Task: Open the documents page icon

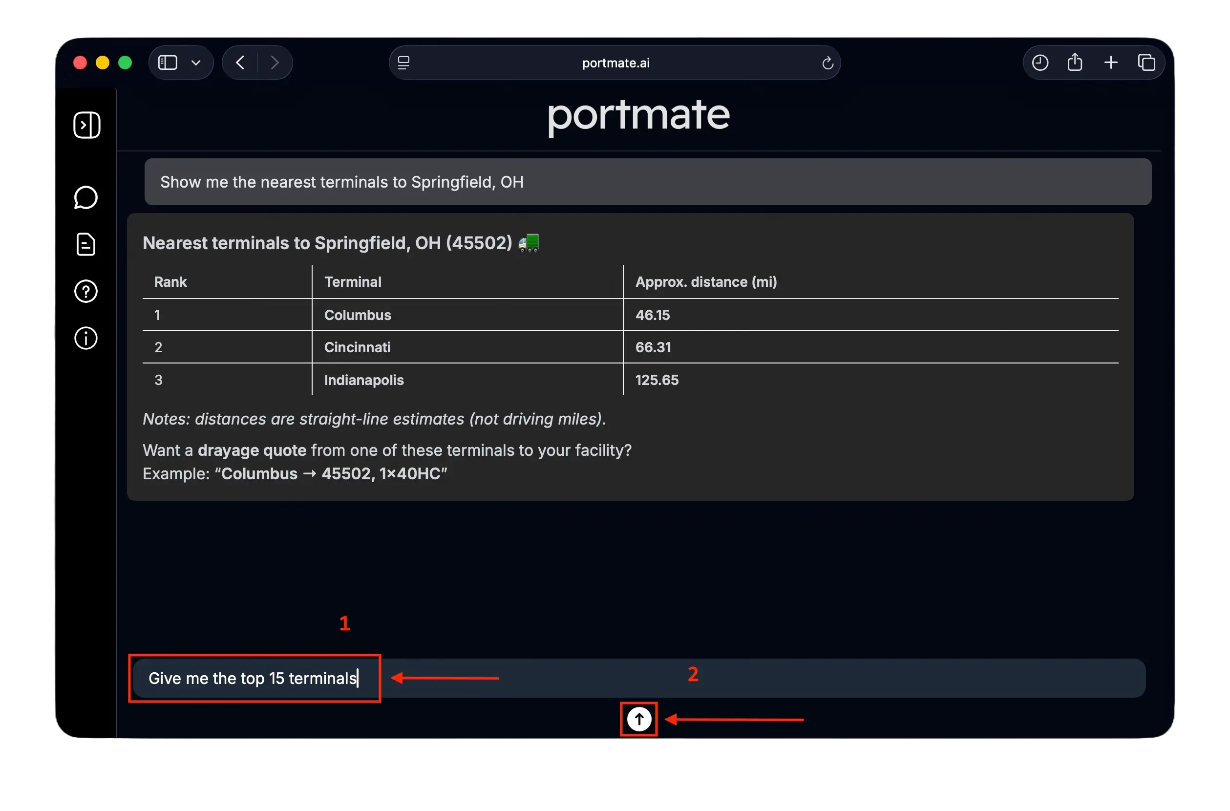Action: click(x=86, y=244)
